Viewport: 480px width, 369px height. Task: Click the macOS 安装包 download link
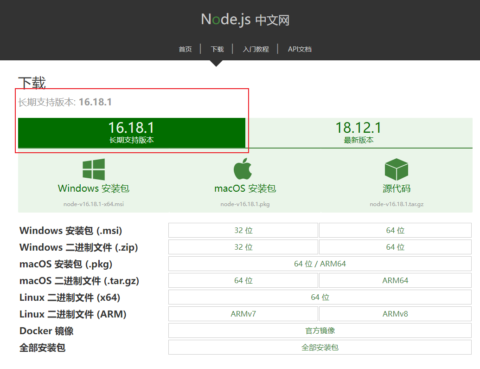pos(245,188)
